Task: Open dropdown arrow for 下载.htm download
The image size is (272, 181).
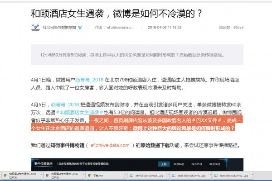Action: (x=126, y=175)
